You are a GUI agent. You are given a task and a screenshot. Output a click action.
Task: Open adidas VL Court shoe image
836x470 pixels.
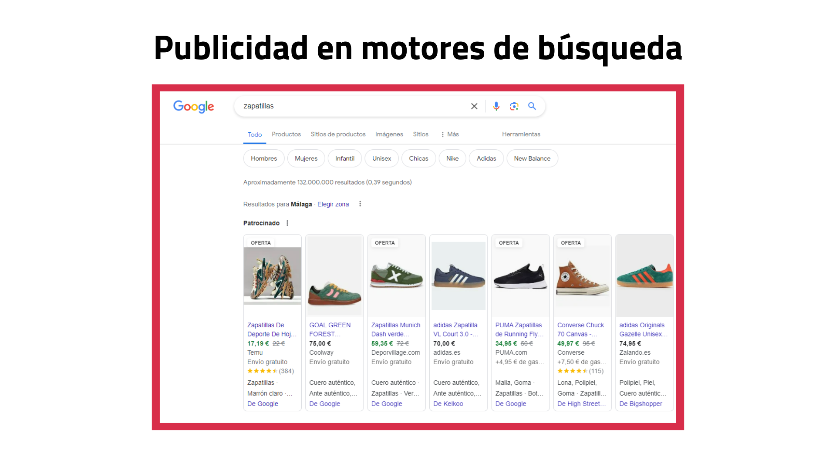coord(458,276)
